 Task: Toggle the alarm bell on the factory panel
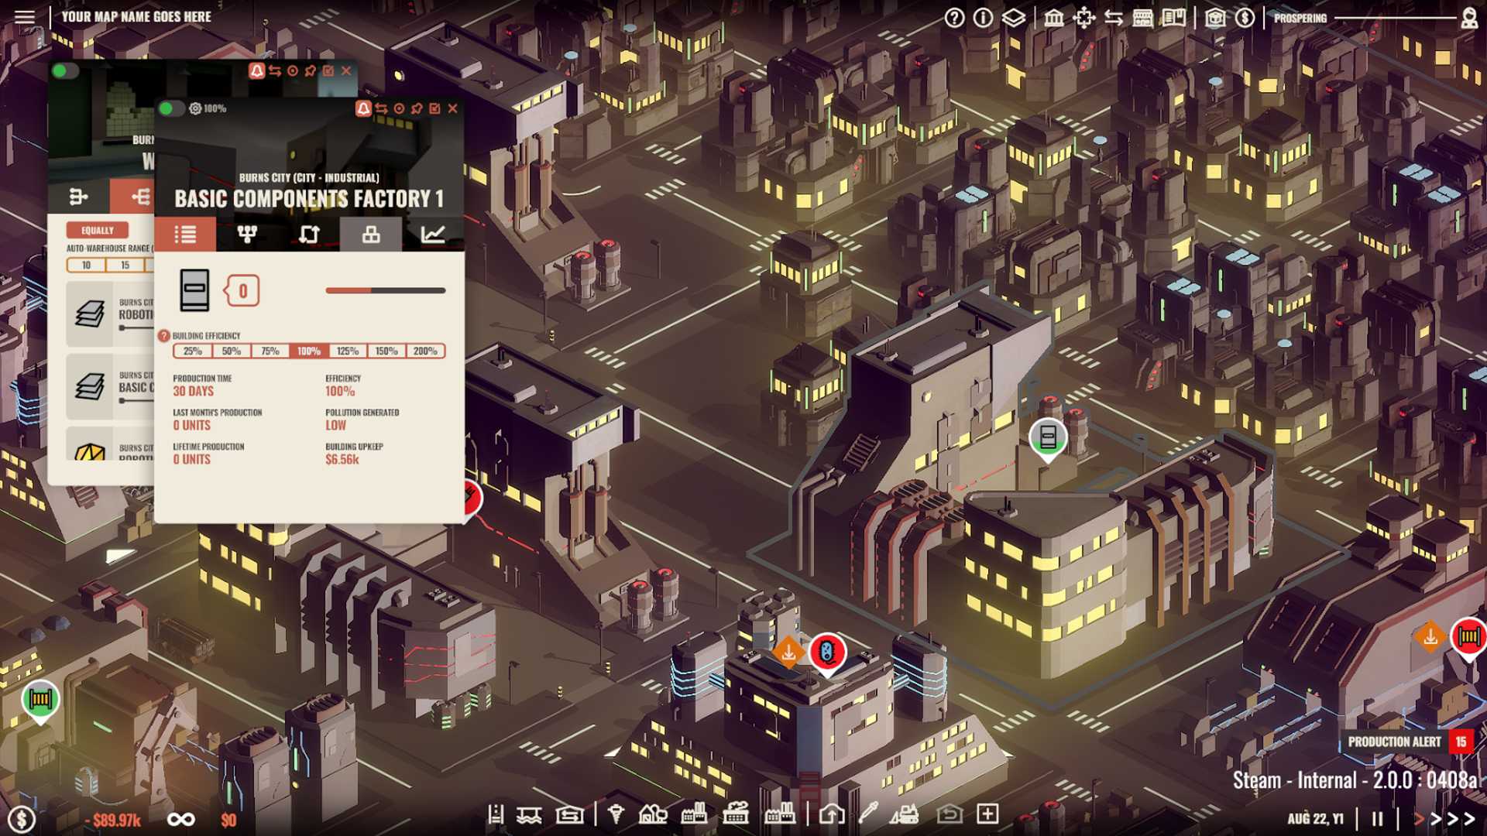[x=363, y=108]
